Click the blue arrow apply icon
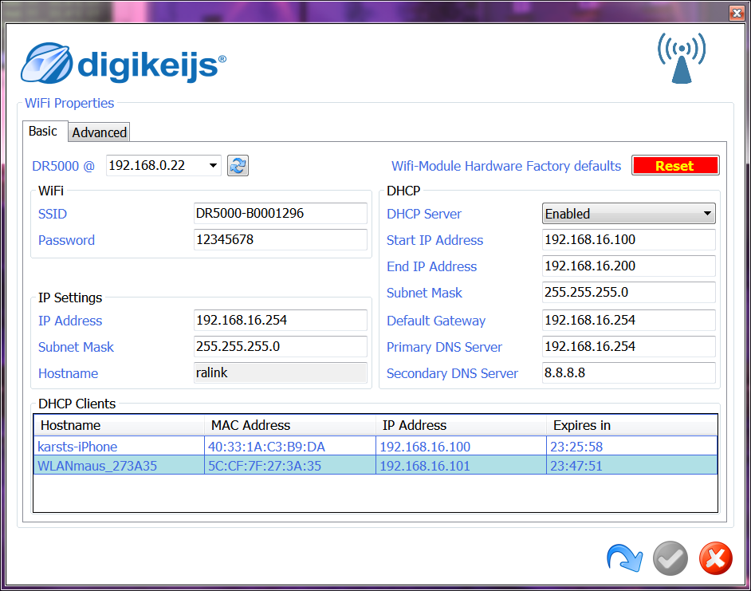The image size is (751, 591). [x=624, y=558]
